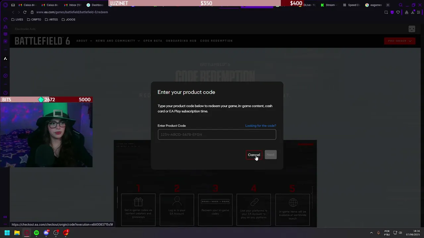Click the Battlefield 6 logo

coord(42,41)
